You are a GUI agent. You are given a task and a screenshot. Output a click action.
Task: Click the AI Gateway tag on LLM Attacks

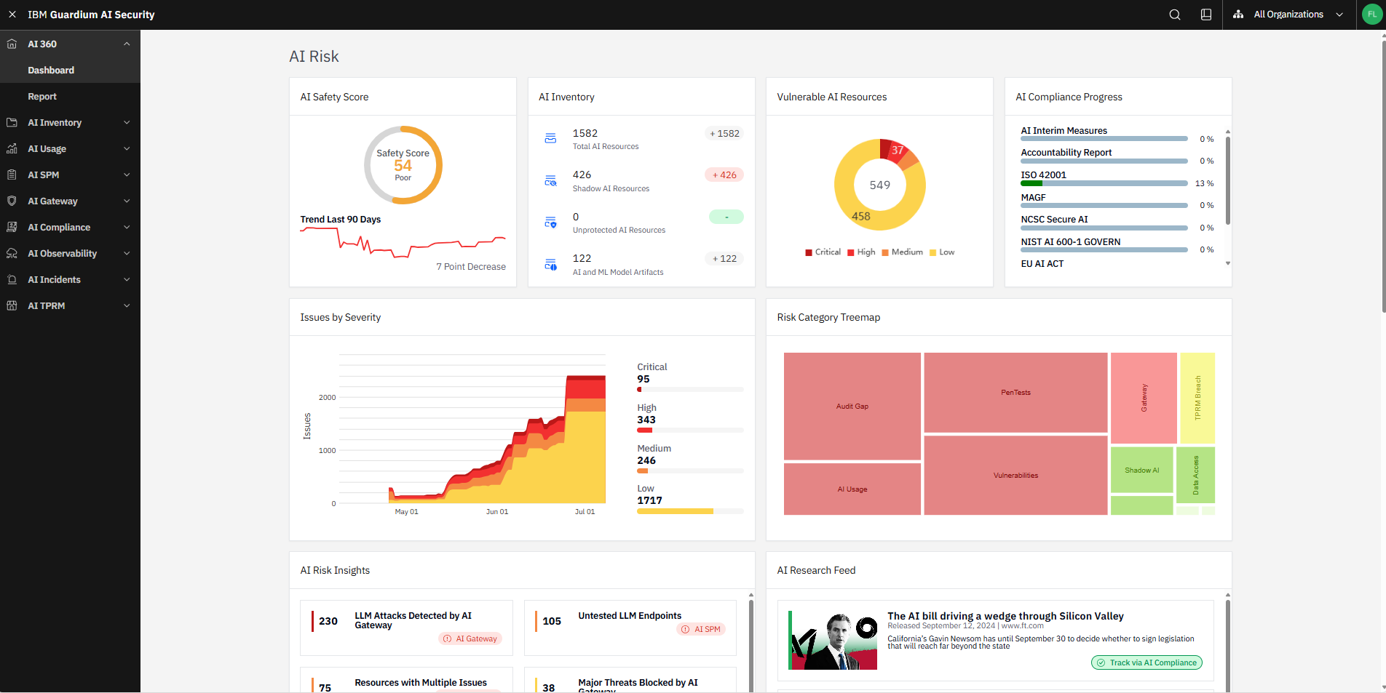point(470,638)
